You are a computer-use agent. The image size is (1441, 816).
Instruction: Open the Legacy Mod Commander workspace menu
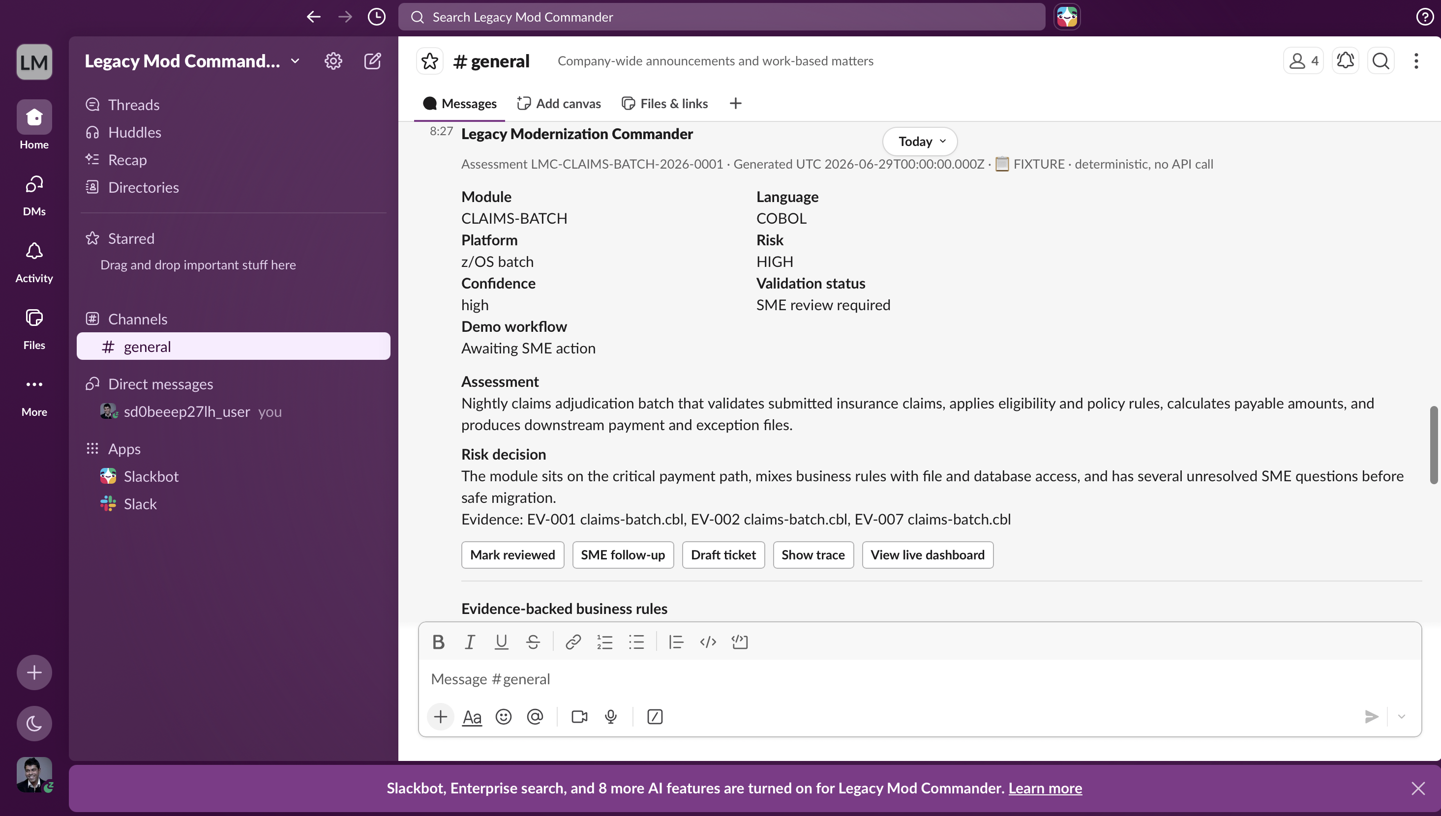coord(192,61)
